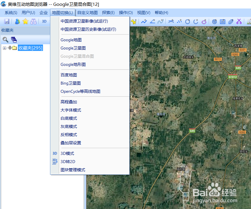251x209 pixels.
Task: Open 叠加层设置
Action: pyautogui.click(x=94, y=143)
